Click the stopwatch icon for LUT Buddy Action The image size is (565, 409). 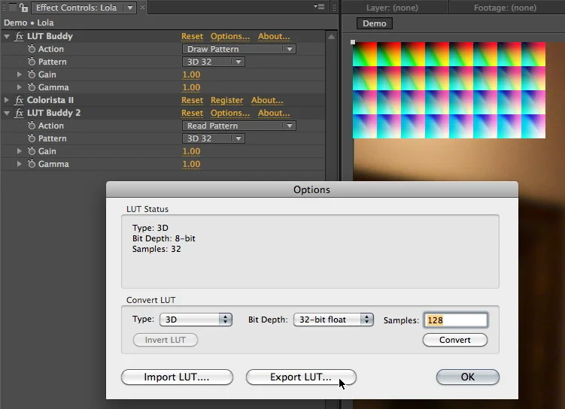(32, 50)
